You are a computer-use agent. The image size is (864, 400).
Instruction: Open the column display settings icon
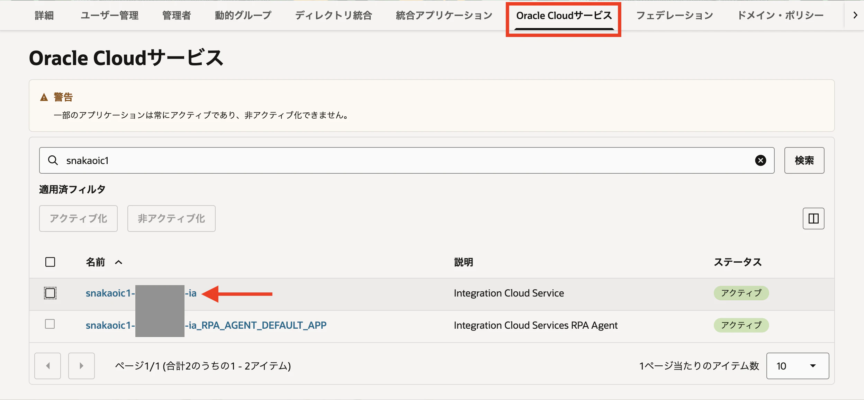tap(813, 218)
